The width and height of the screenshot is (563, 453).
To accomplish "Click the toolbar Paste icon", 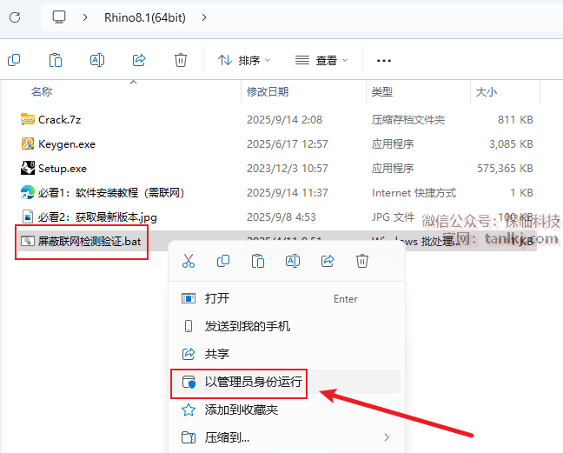I will (x=56, y=60).
